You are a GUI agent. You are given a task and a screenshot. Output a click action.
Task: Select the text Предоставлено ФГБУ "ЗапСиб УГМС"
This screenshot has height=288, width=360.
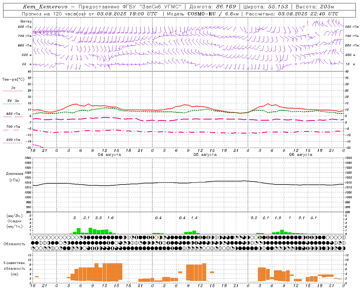[x=130, y=7]
